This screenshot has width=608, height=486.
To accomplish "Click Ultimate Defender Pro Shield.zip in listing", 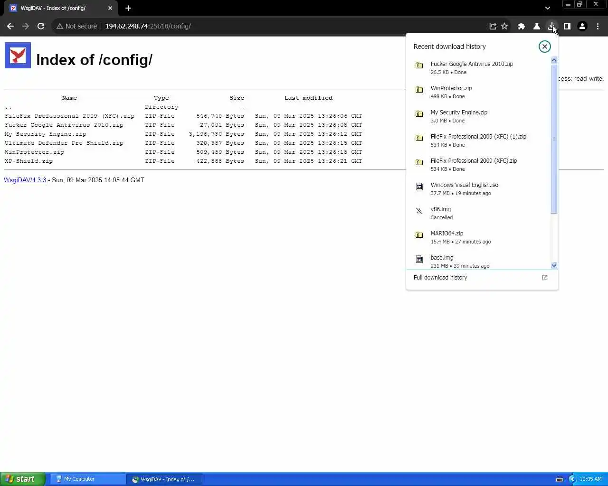I will [x=64, y=143].
